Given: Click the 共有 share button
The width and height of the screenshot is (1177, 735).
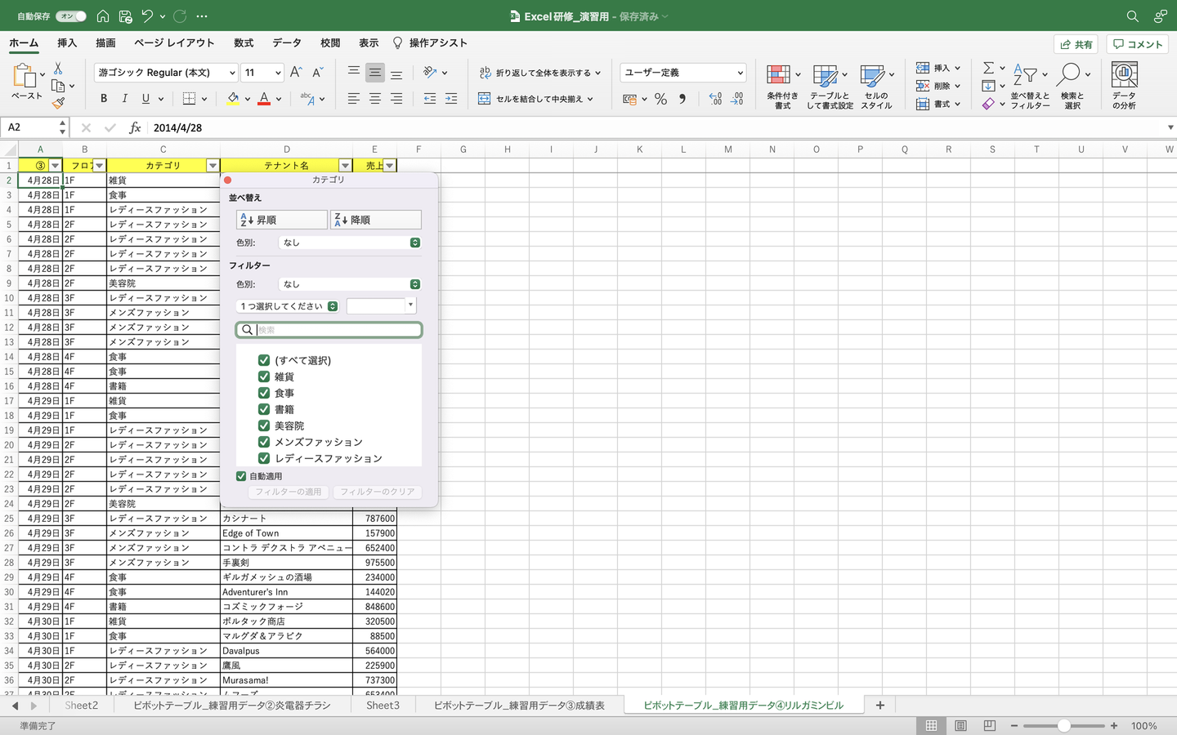Looking at the screenshot, I should 1076,44.
